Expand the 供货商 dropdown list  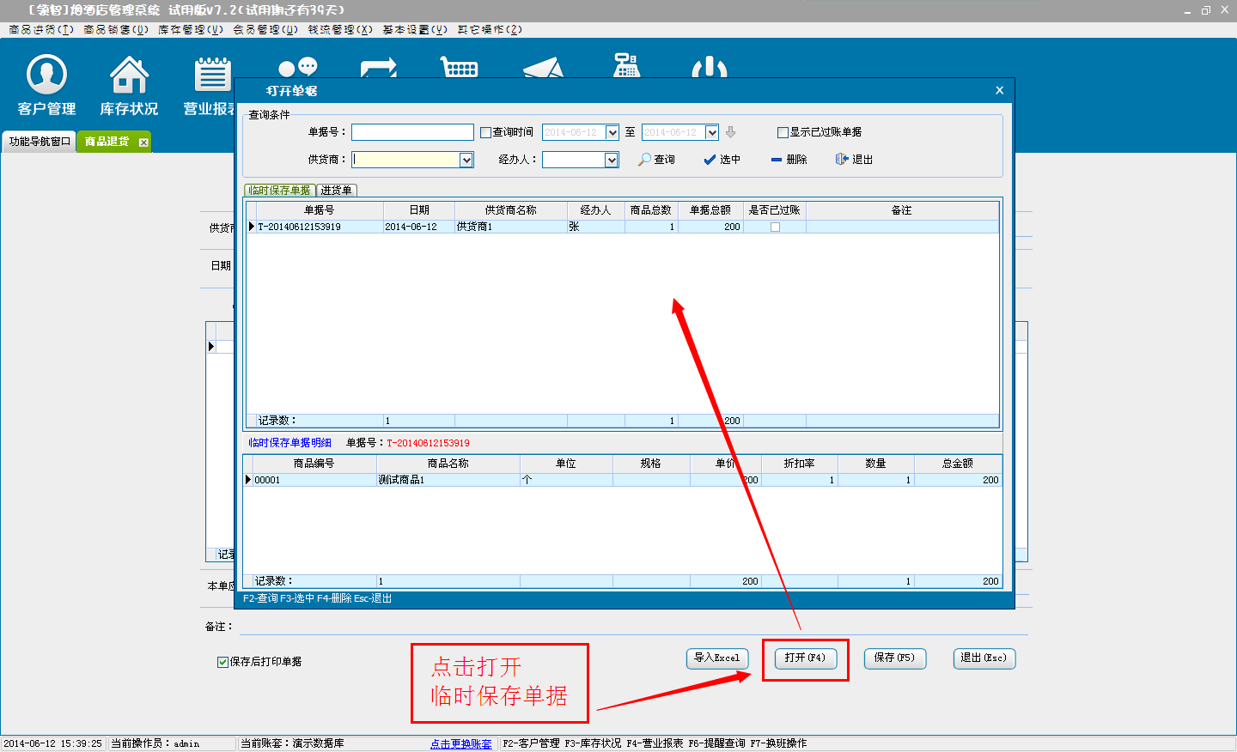point(466,160)
